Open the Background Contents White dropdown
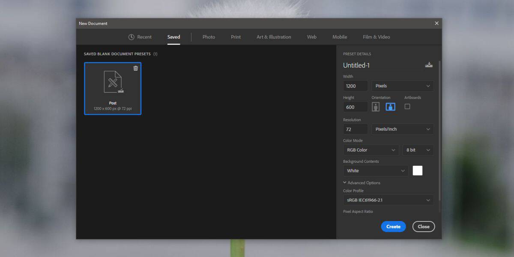 375,170
